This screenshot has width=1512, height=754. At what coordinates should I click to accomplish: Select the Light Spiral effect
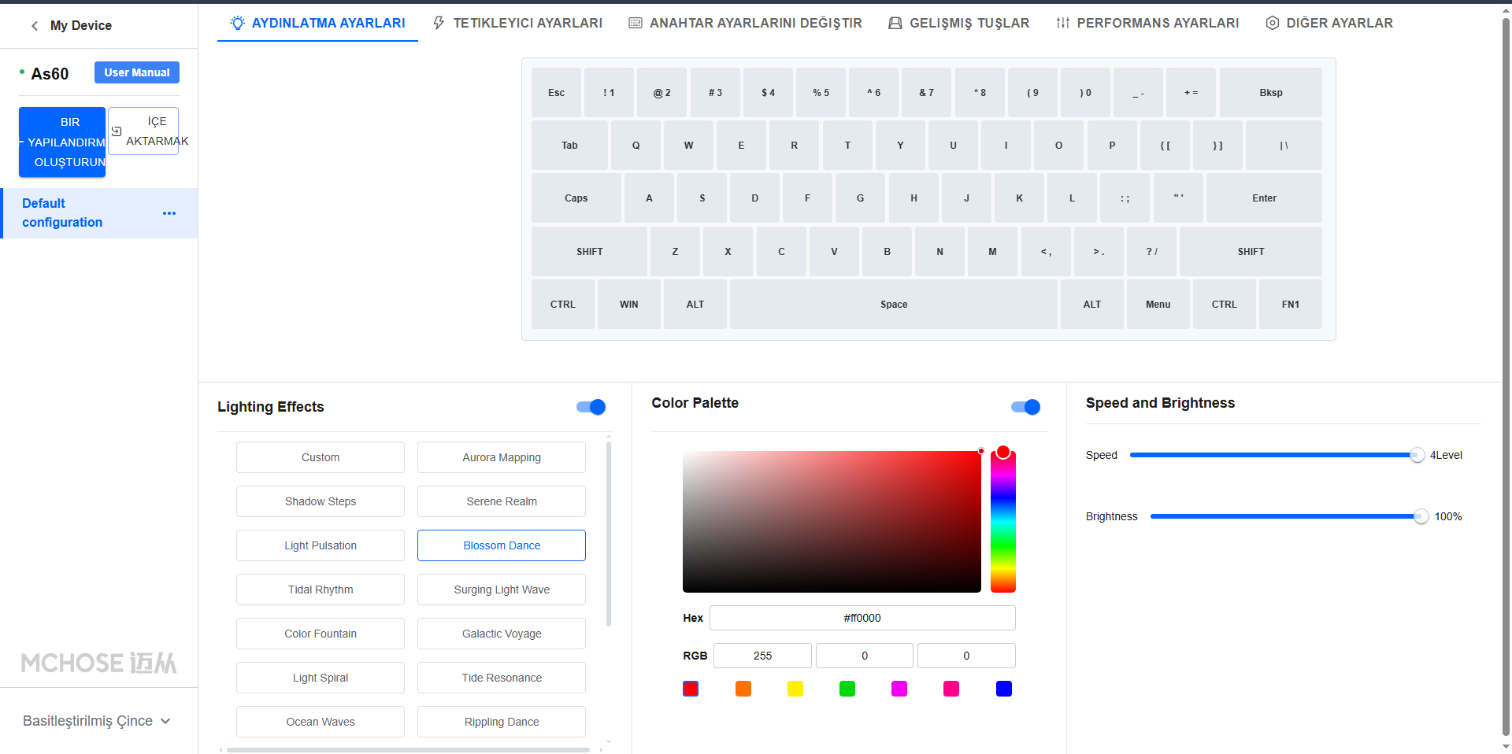click(x=321, y=678)
